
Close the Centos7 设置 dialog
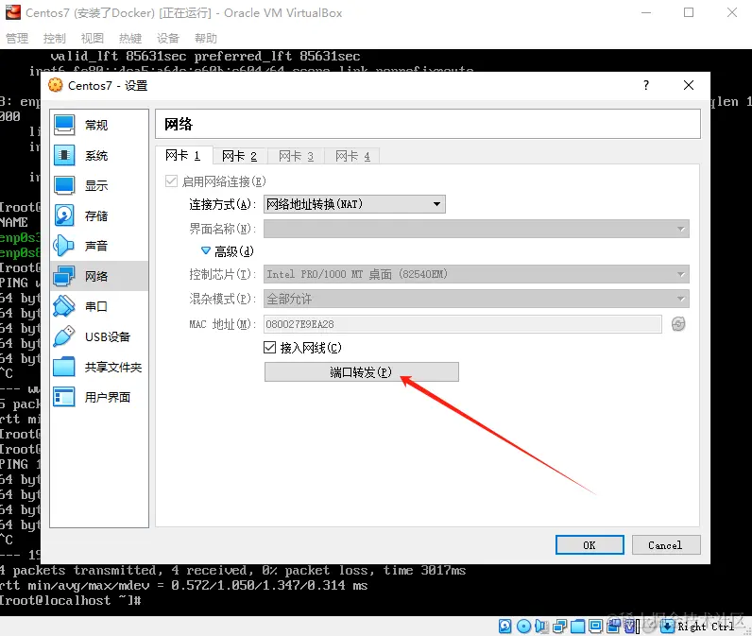point(689,85)
